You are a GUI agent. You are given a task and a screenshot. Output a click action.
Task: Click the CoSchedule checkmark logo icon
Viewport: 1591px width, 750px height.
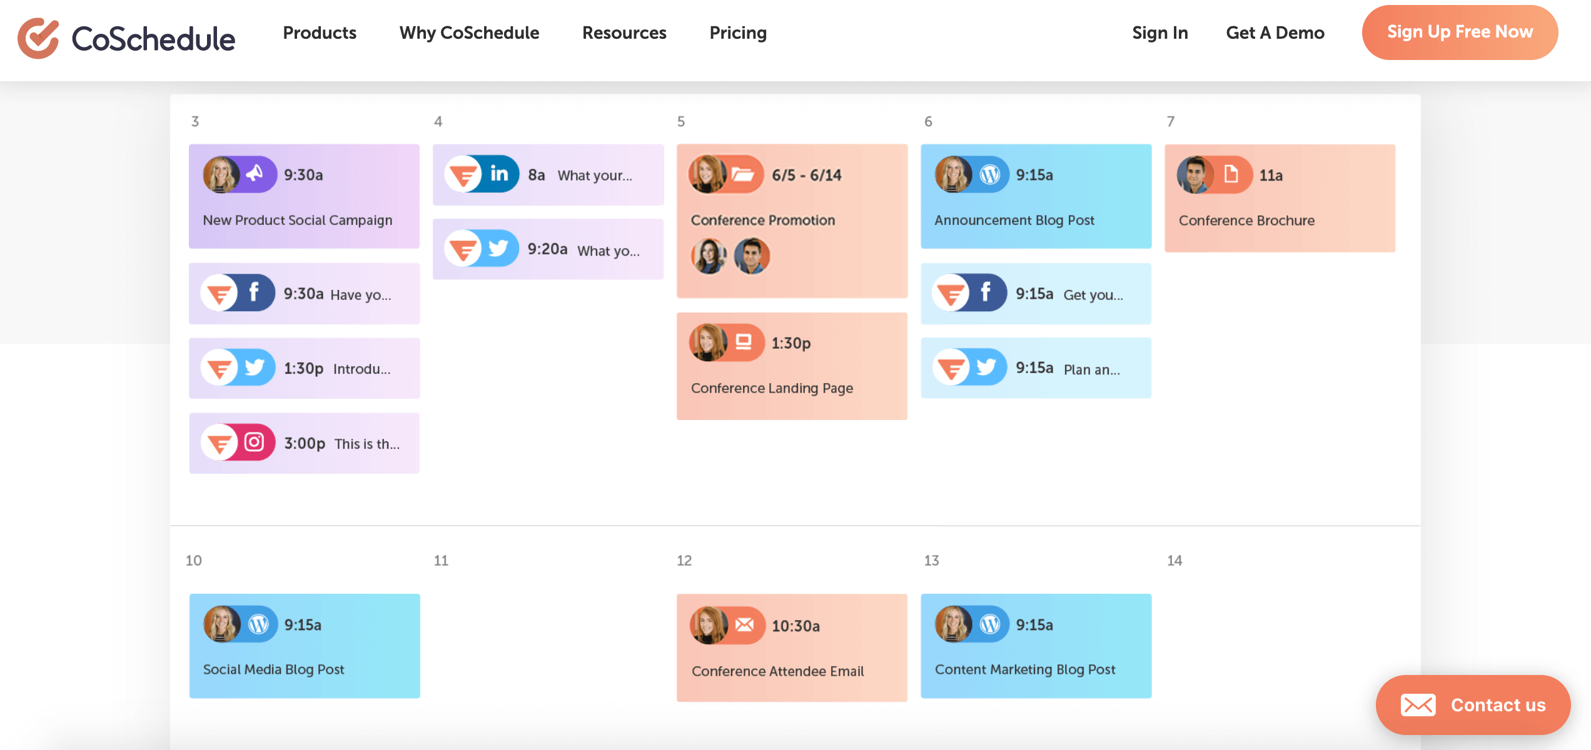pos(38,38)
